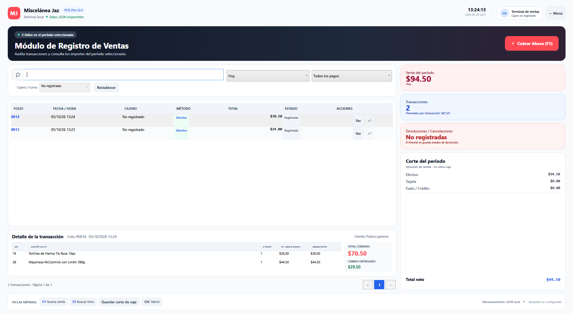
Task: Click the CAJERO column header
Action: tap(130, 109)
